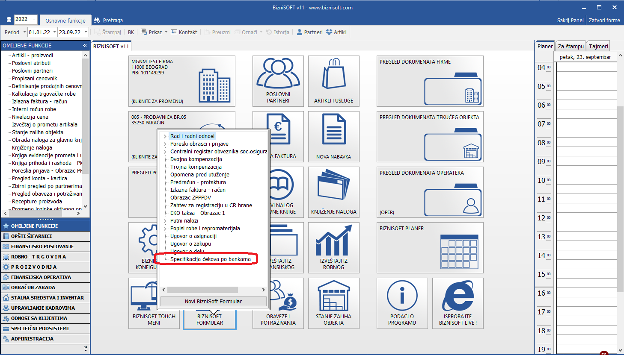624x355 pixels.
Task: Open the Poslovni Partneri tile
Action: [x=278, y=81]
